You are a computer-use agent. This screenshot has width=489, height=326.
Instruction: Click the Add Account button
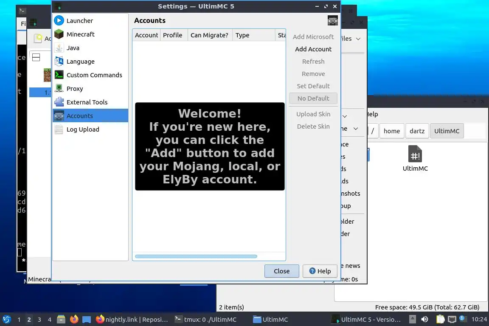[x=313, y=49]
